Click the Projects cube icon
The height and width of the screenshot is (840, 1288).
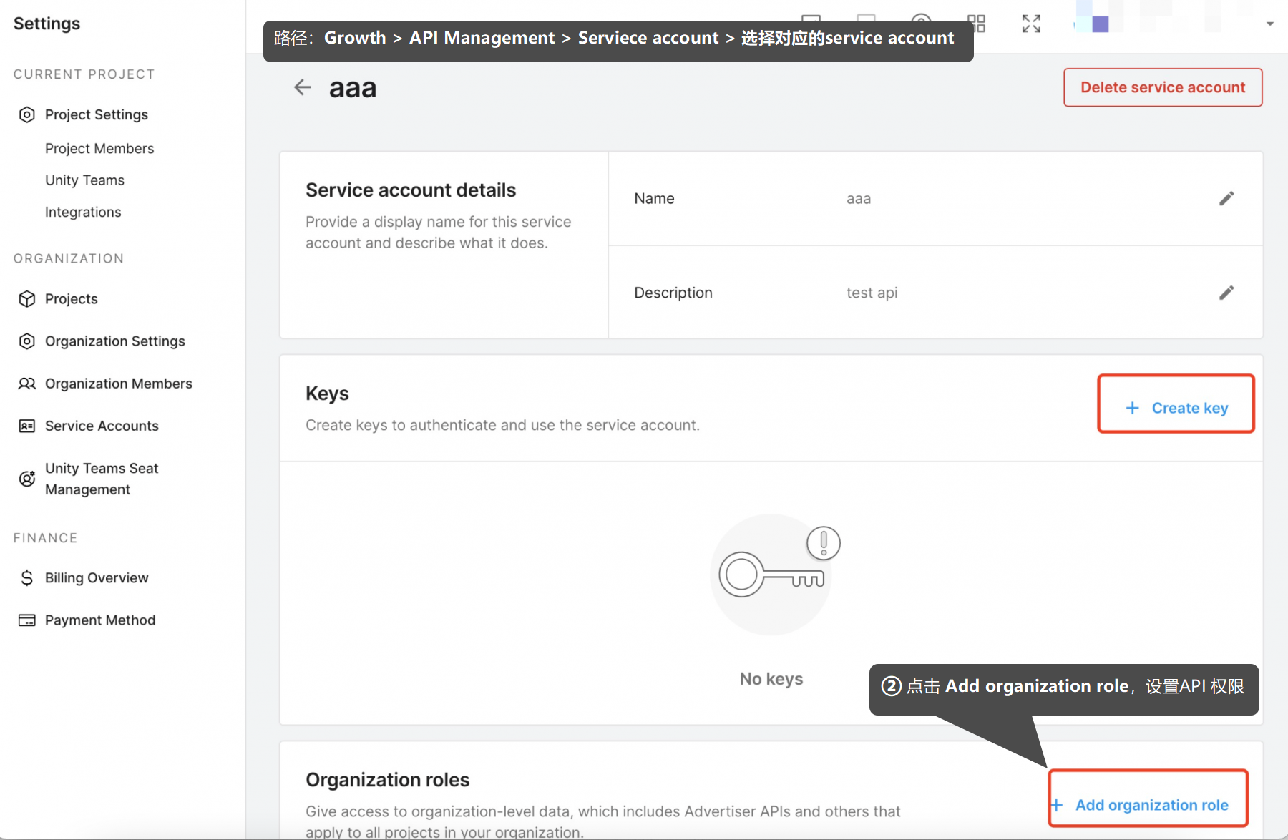coord(27,299)
